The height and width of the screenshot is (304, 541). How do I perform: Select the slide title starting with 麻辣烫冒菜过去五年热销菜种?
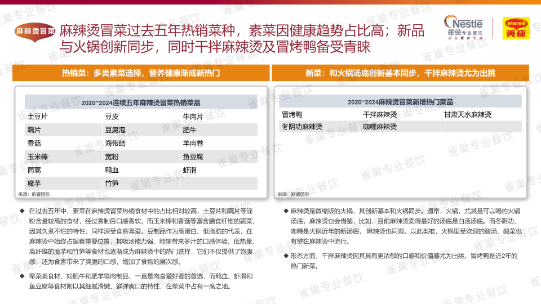click(242, 39)
